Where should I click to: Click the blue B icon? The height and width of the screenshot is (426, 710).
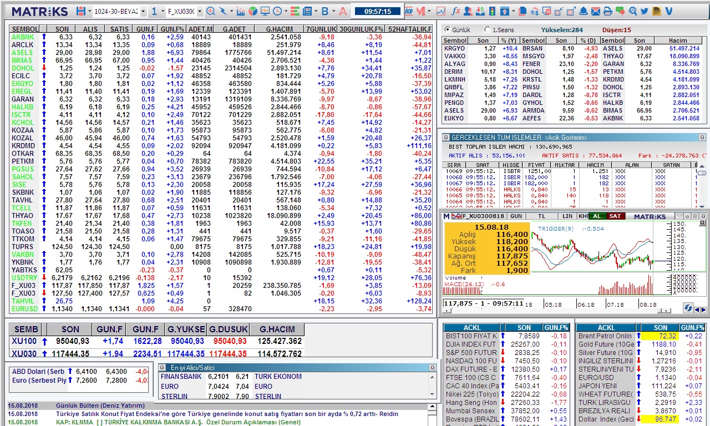click(325, 11)
